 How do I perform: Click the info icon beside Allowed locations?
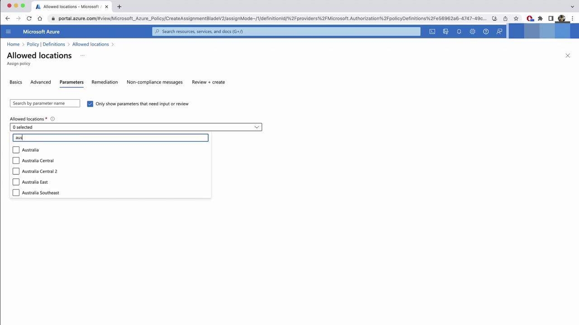[52, 119]
